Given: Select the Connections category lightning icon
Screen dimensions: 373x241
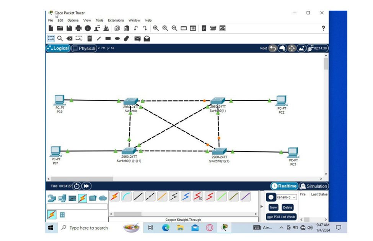Looking at the screenshot, I should click(x=82, y=198).
